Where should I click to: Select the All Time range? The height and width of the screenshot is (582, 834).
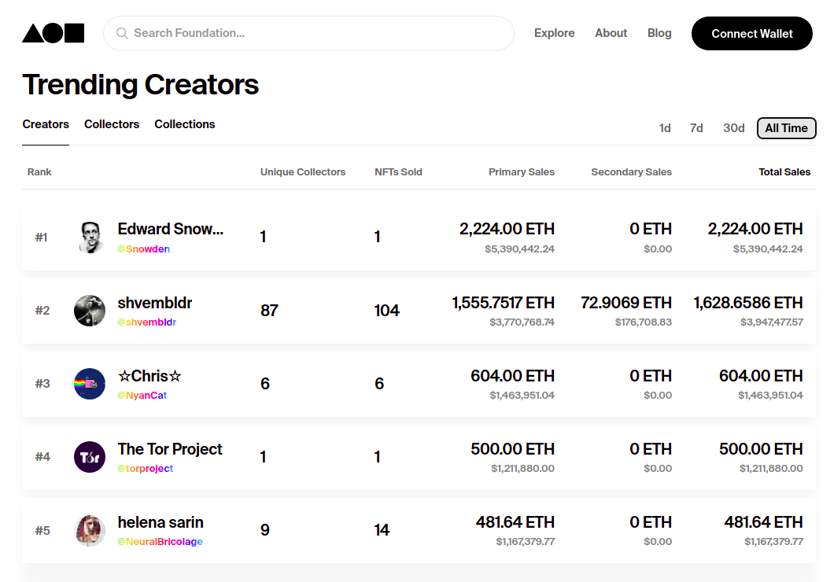coord(786,128)
